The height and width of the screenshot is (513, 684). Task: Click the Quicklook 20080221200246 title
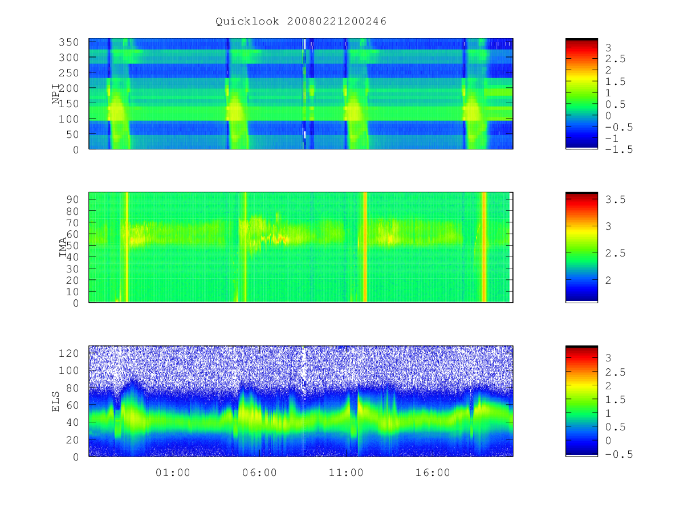pyautogui.click(x=301, y=22)
